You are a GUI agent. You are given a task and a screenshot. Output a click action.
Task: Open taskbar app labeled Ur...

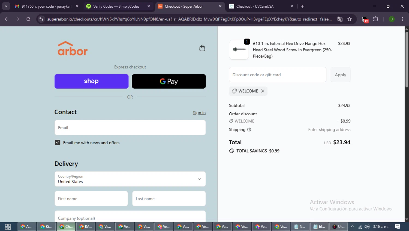(x=339, y=227)
